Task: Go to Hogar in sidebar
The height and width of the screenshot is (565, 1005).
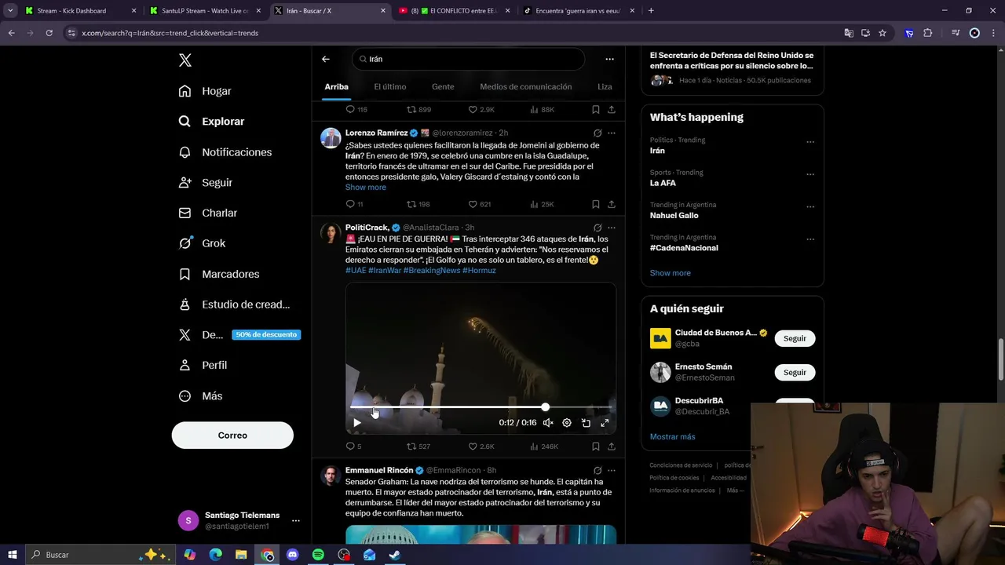Action: click(x=205, y=91)
